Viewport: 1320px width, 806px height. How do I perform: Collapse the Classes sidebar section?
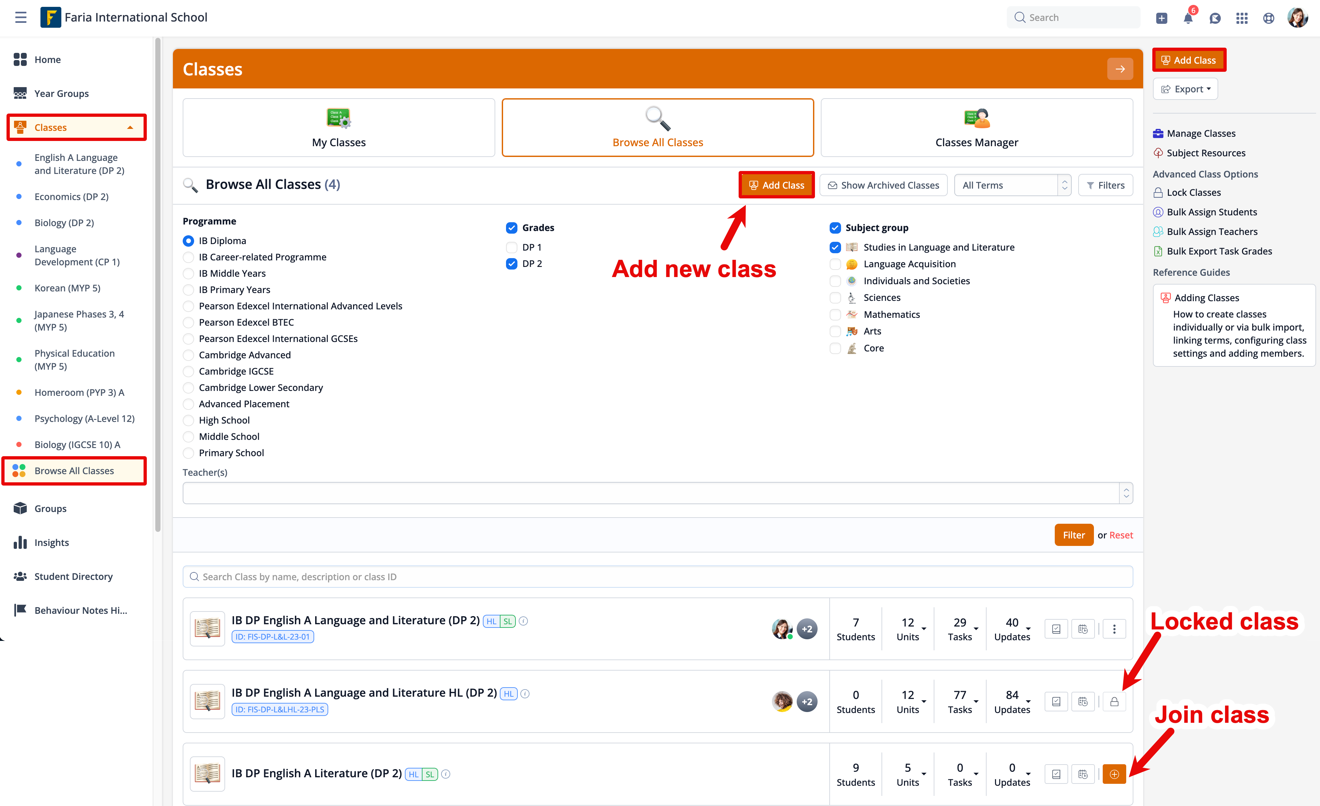[130, 128]
